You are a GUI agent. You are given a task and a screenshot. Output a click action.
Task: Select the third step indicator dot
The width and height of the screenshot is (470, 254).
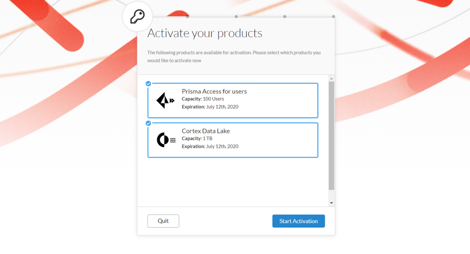284,17
